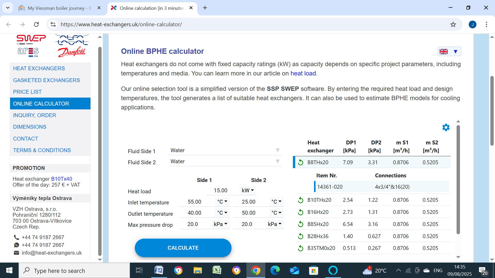Click the green reload icon beside B8THx20
The height and width of the screenshot is (278, 495).
[x=301, y=162]
